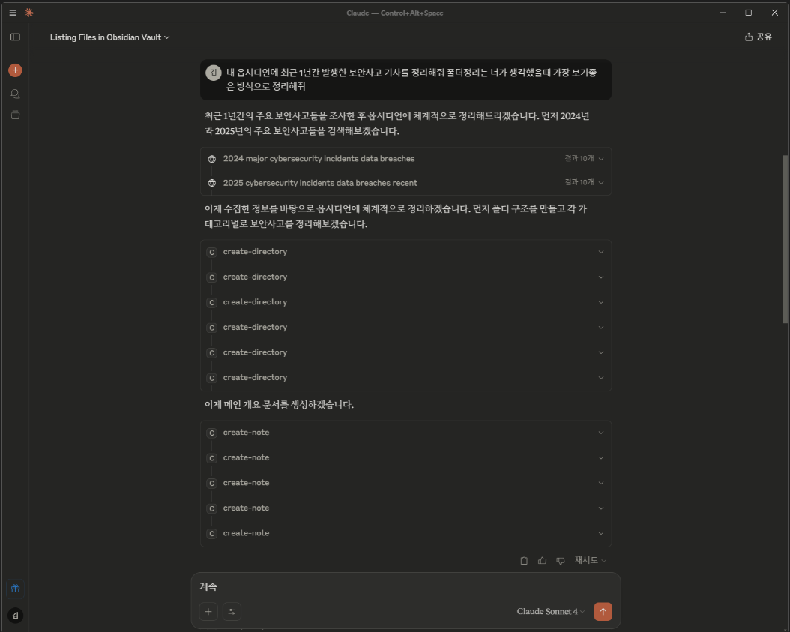Click the 2024 major cybersecurity incidents data breaches text

pyautogui.click(x=319, y=159)
